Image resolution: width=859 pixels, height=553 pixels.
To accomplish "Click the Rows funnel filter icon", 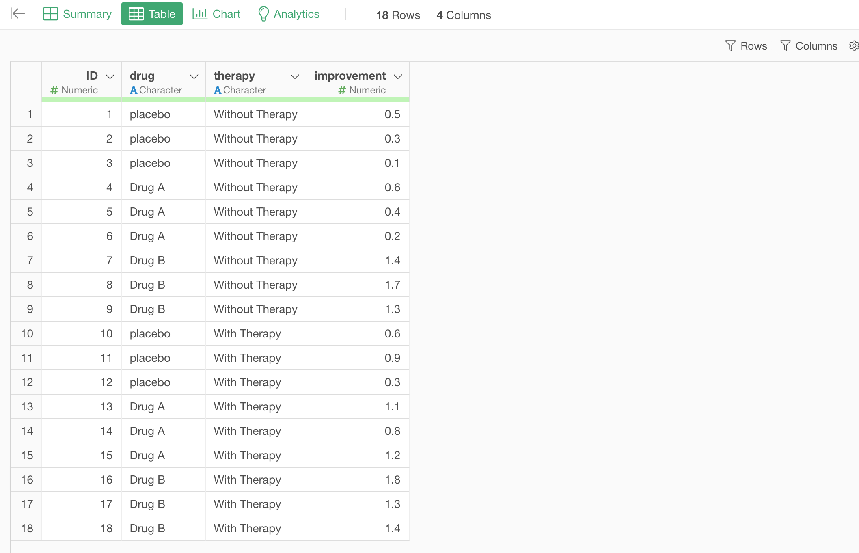I will 730,45.
